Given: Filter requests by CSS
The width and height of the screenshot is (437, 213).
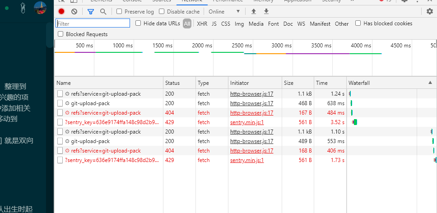Looking at the screenshot, I should (226, 23).
